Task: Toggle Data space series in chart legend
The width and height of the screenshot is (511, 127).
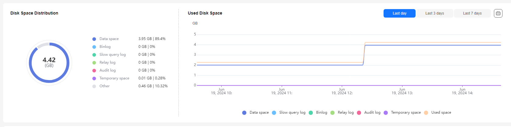Action: 255,112
